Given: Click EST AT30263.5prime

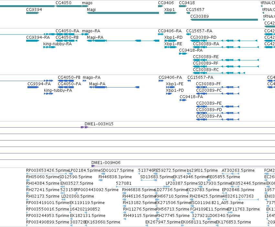Looking at the screenshot, I should [x=238, y=170].
